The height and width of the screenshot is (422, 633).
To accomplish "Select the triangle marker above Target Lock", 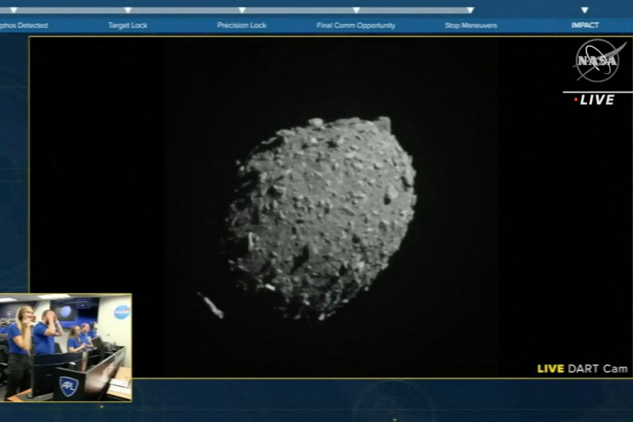I will pyautogui.click(x=127, y=10).
